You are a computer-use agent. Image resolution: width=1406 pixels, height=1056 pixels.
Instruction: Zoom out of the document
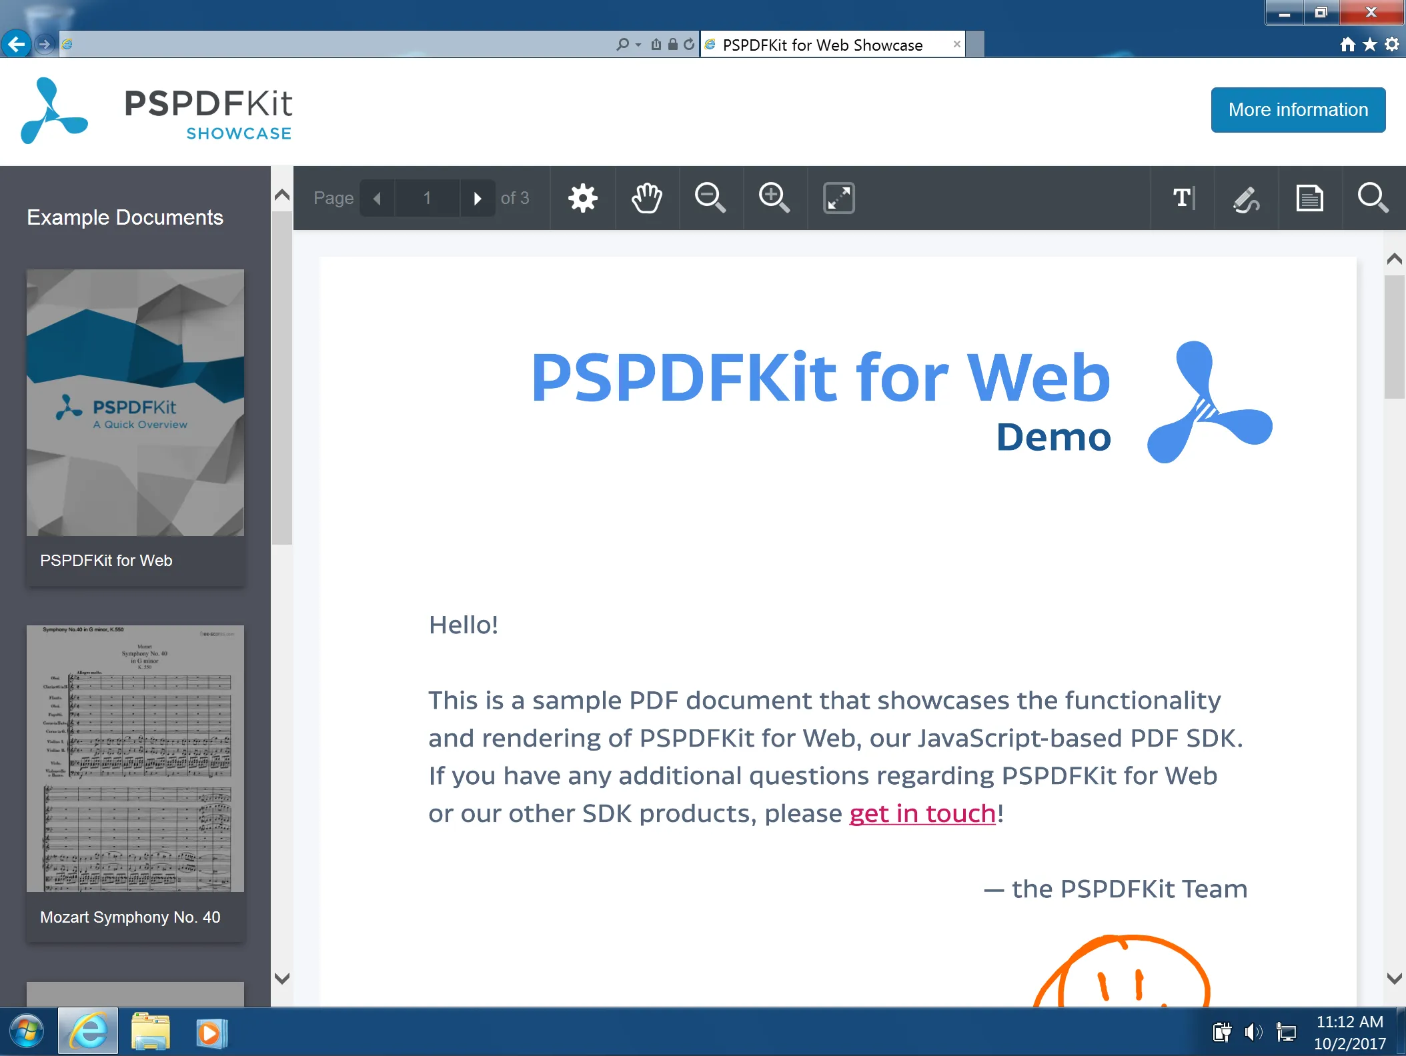point(710,198)
